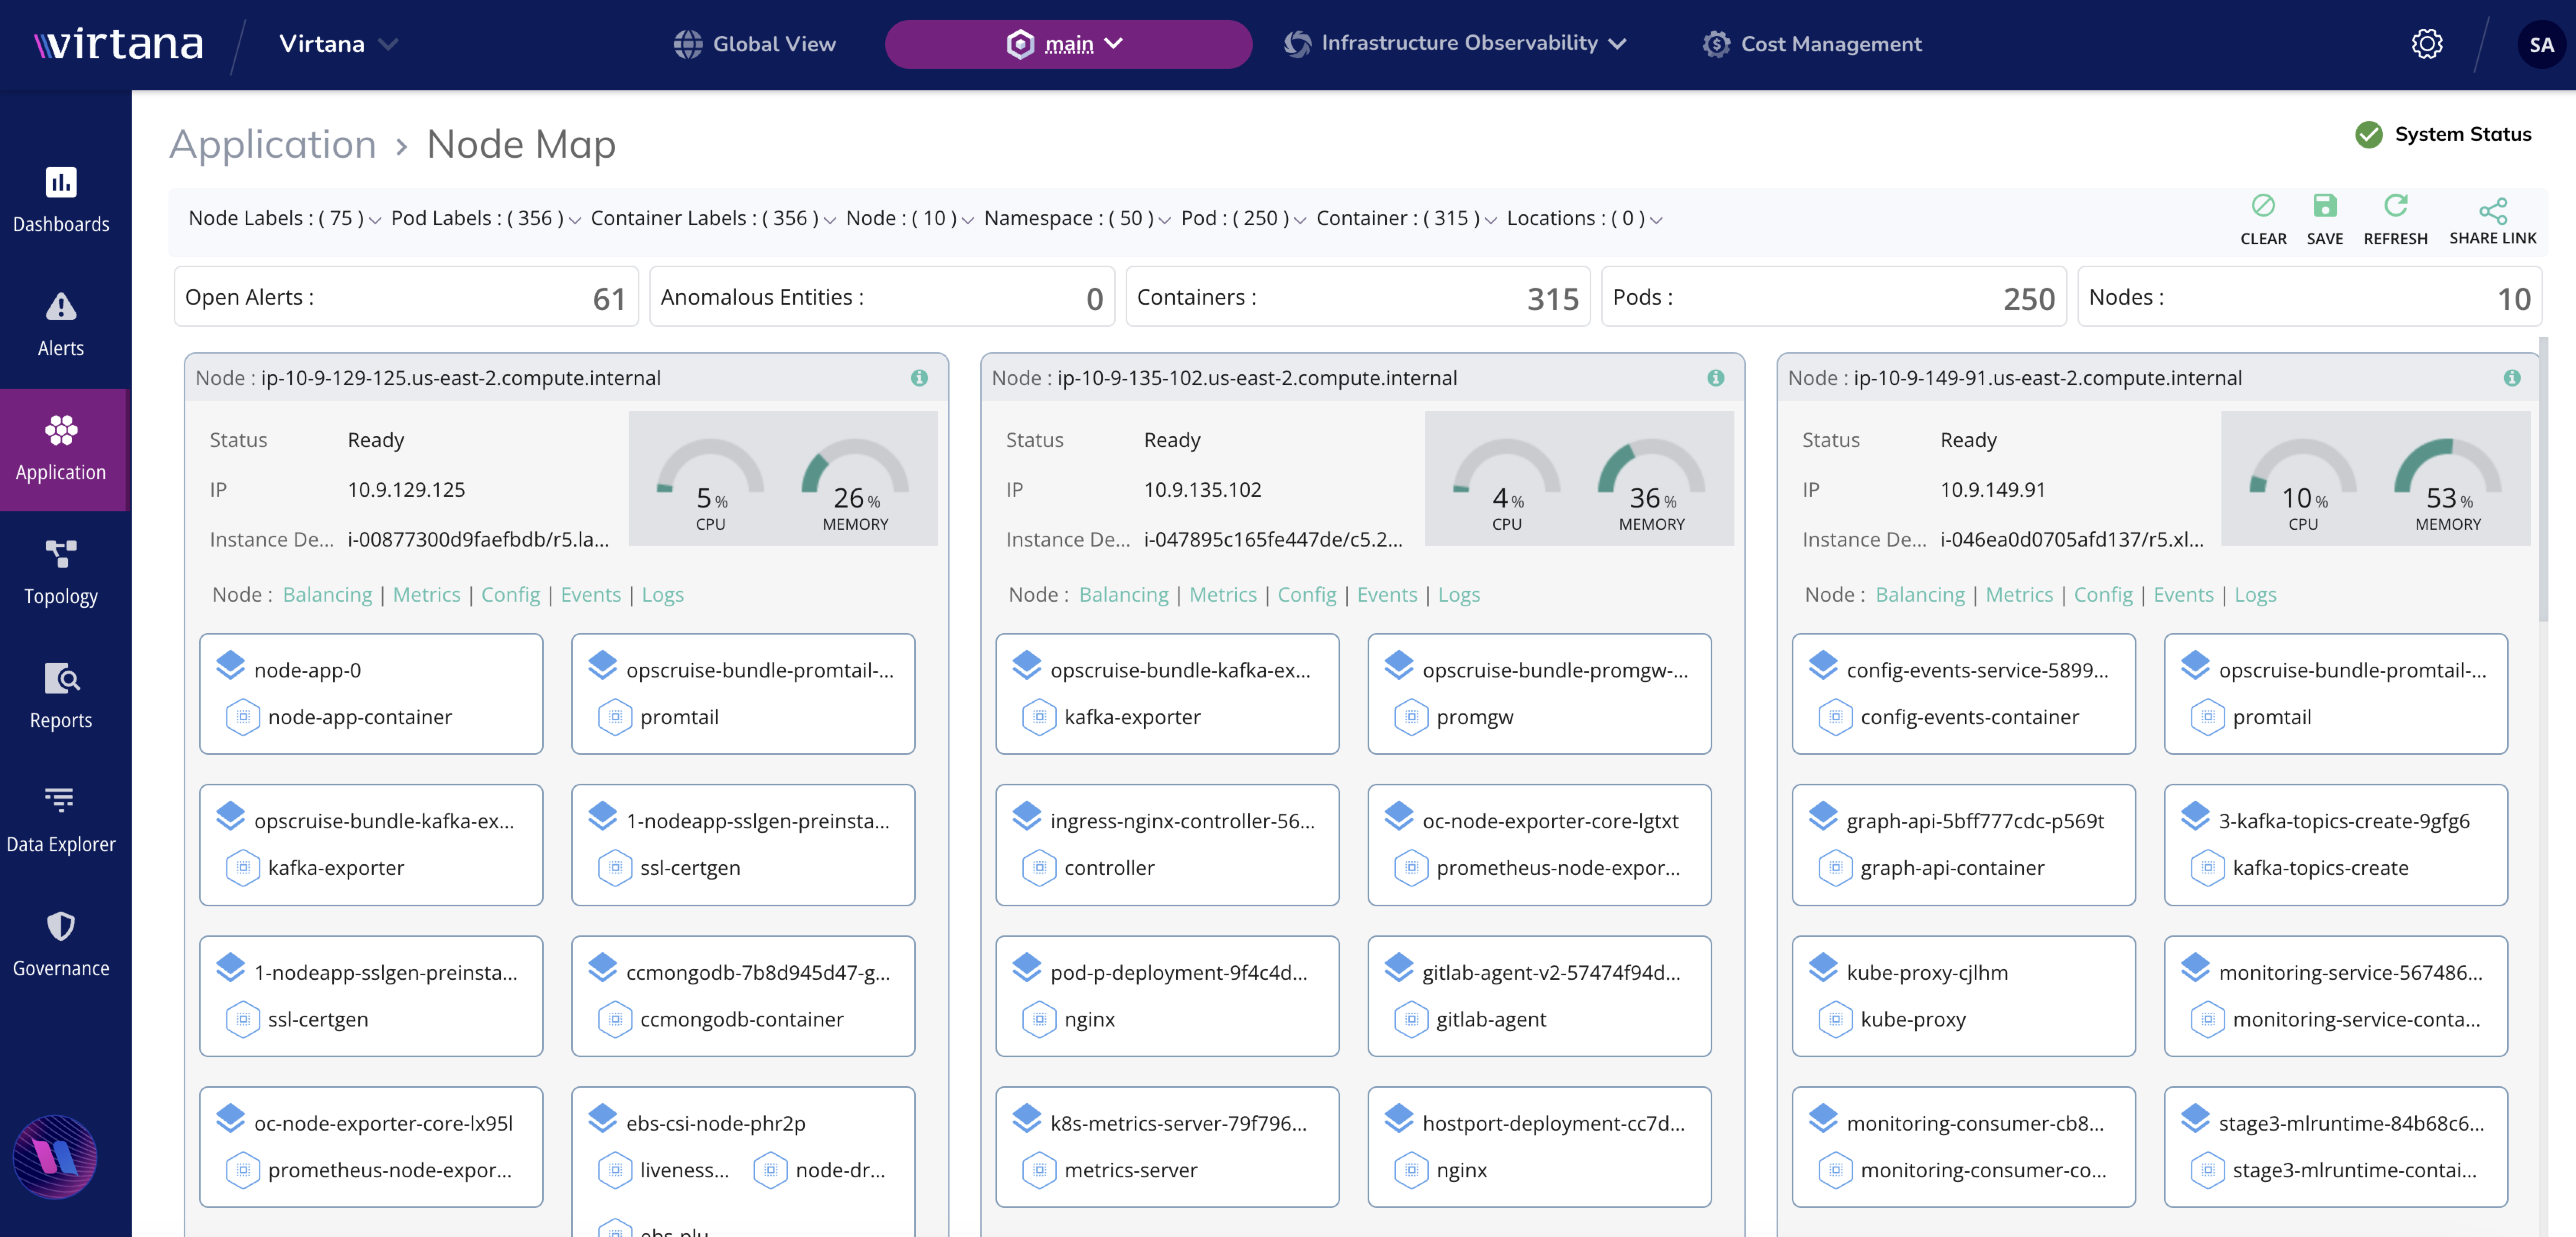Click the Open Alerts 61 card
Screen dimensions: 2576x1237
[x=406, y=297]
